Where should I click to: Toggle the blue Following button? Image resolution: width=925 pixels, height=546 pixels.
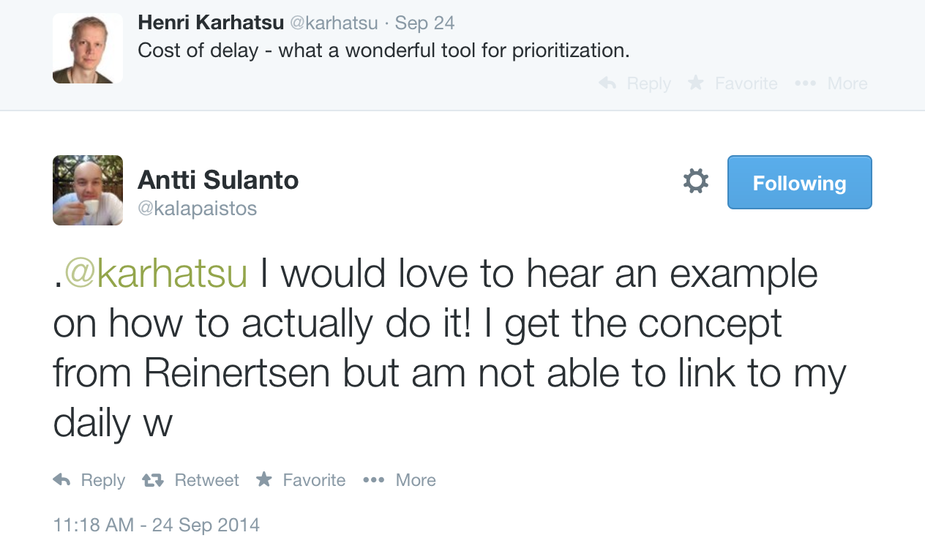click(x=799, y=182)
